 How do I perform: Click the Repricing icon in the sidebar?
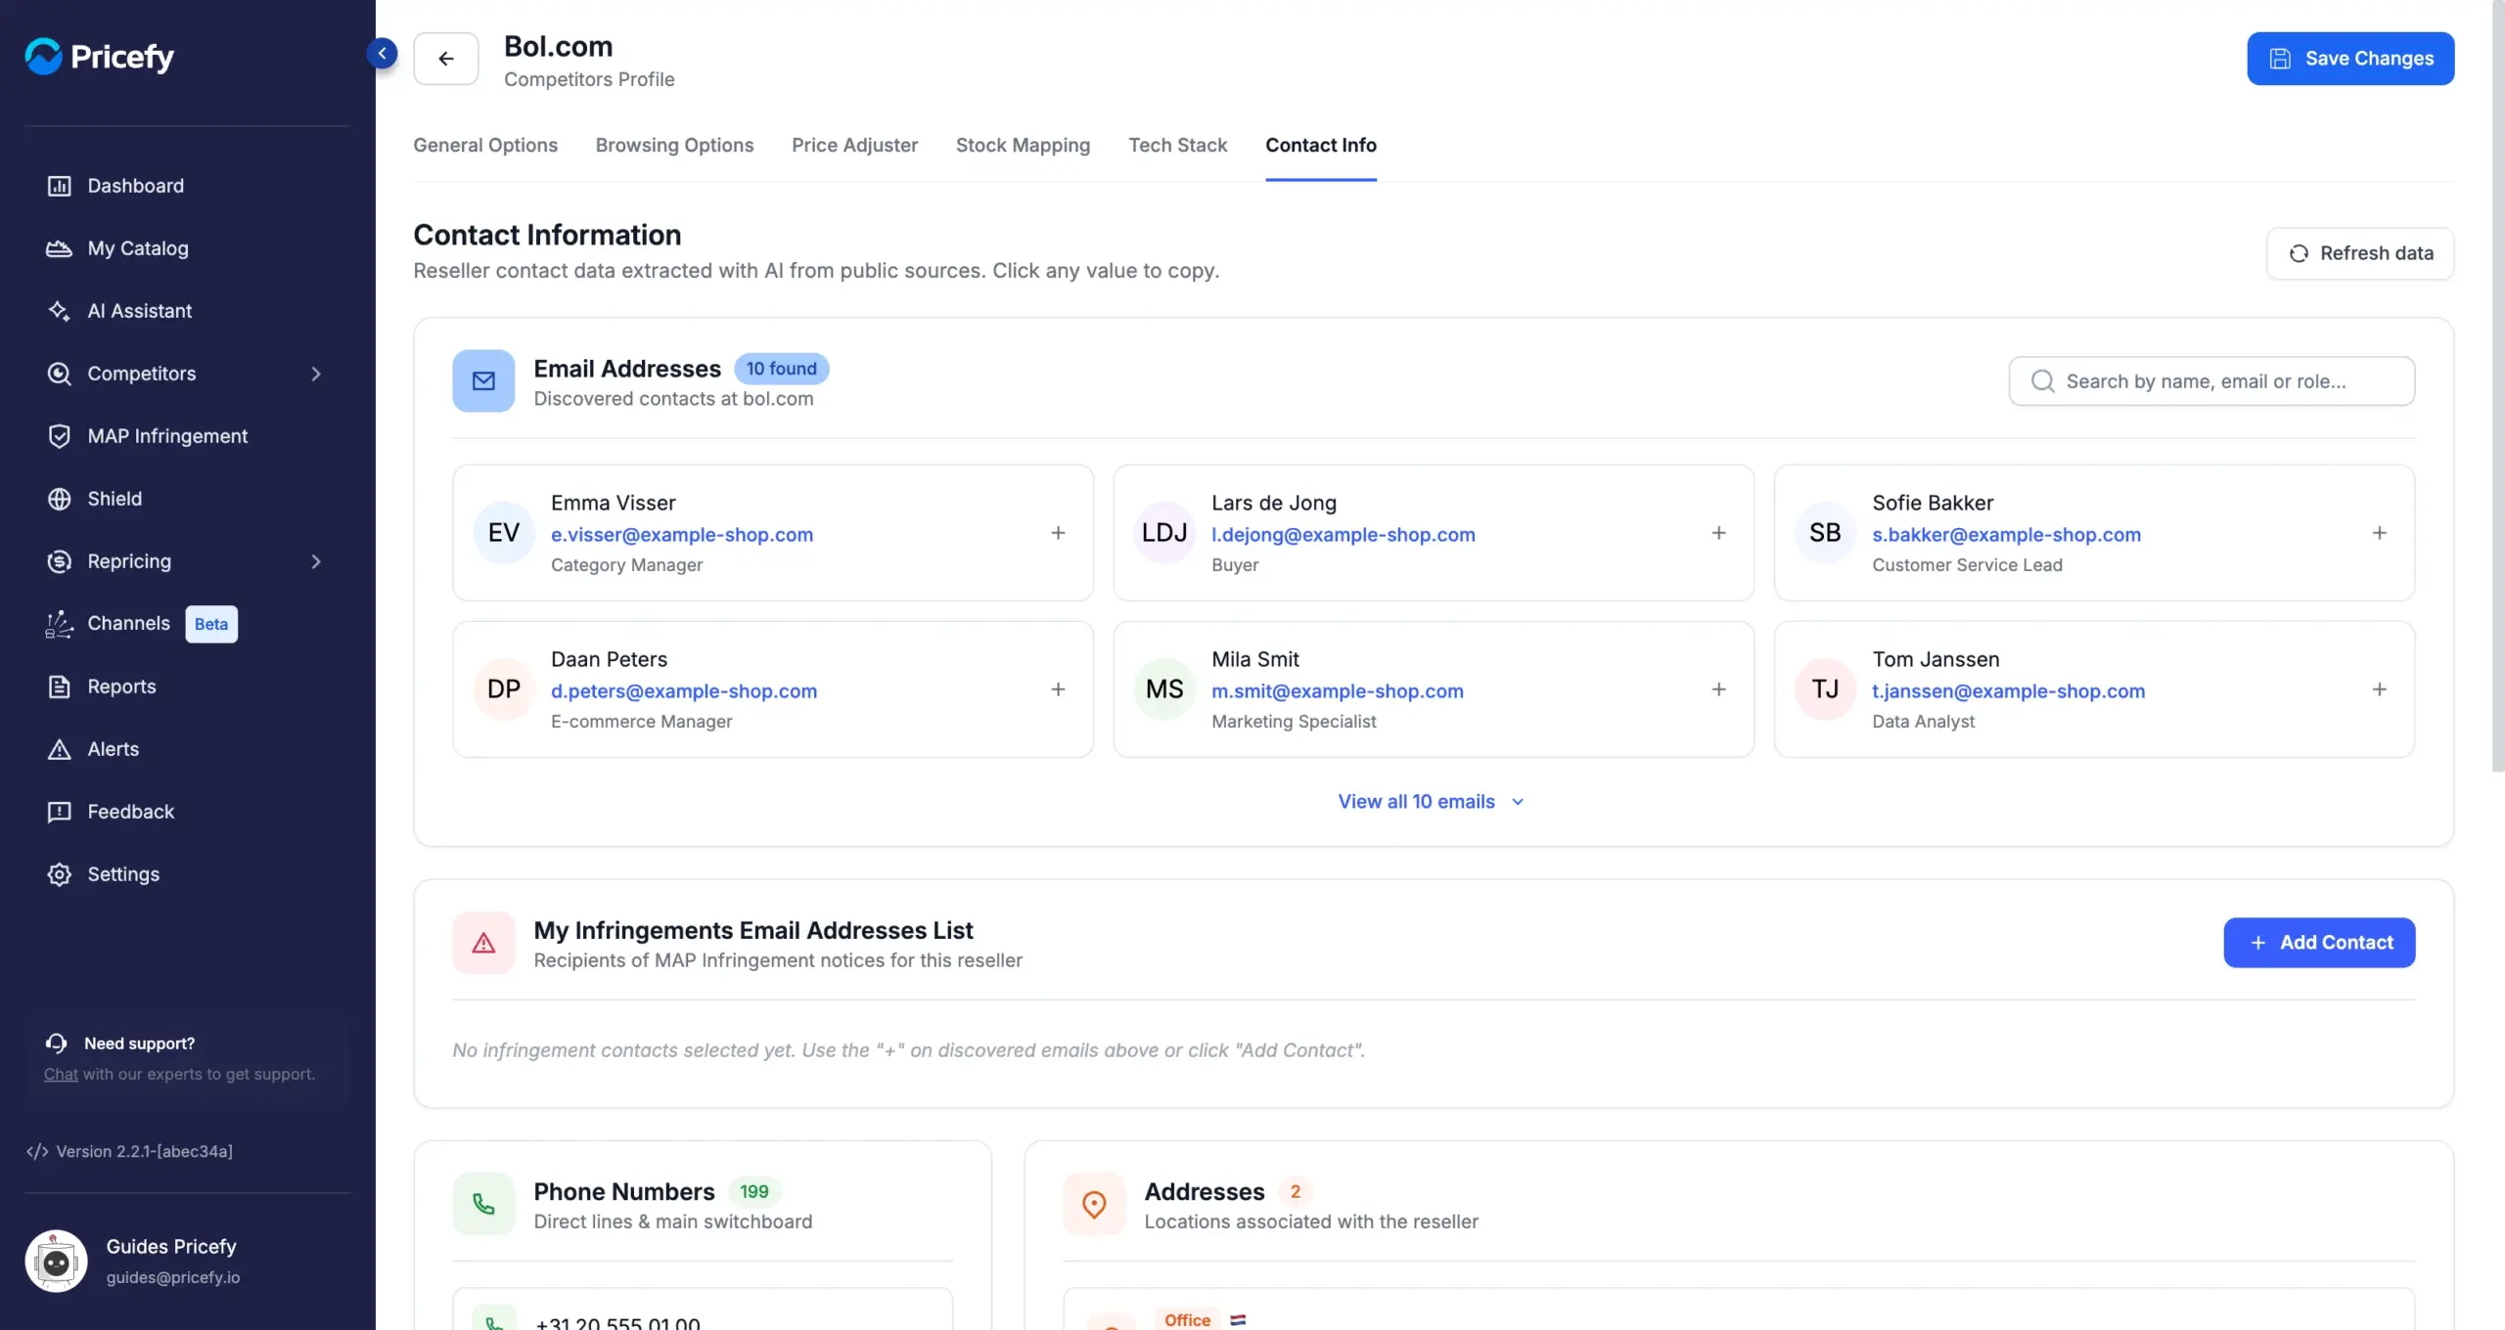tap(60, 561)
